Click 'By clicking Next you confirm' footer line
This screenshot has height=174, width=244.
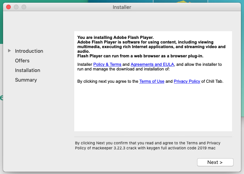click(x=148, y=143)
